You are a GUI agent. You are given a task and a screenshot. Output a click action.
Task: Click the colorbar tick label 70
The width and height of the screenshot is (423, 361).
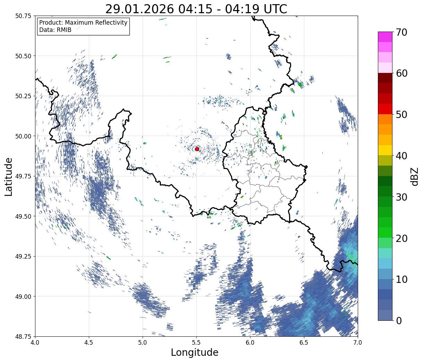[401, 32]
